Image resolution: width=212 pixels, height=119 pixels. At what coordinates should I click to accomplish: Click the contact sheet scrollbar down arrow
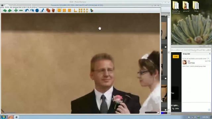pos(169,110)
